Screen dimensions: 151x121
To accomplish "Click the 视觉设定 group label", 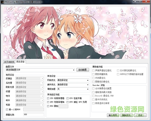I will point(10,75).
